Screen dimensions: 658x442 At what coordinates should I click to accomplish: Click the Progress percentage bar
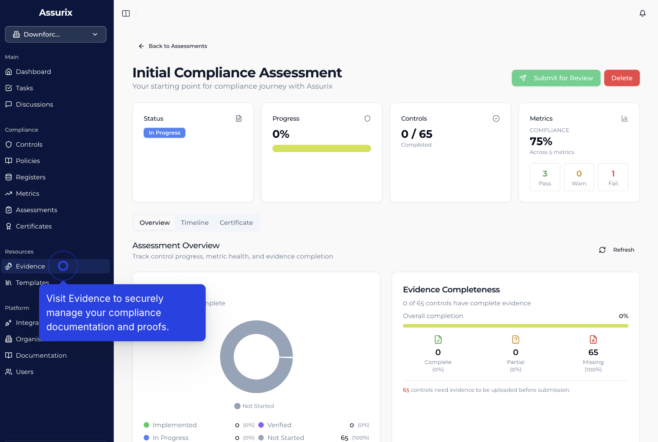click(x=321, y=149)
